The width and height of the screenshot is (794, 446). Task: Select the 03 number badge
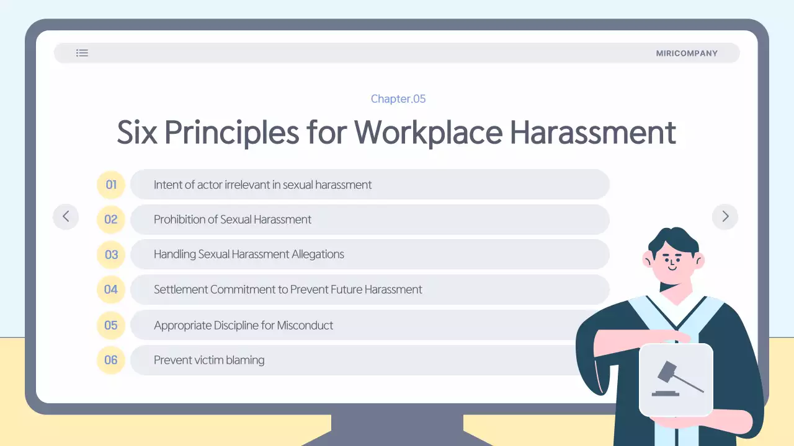coord(111,255)
